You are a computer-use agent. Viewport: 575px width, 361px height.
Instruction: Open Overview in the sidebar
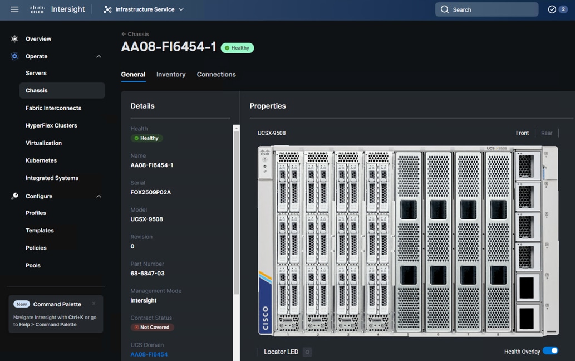pos(38,39)
